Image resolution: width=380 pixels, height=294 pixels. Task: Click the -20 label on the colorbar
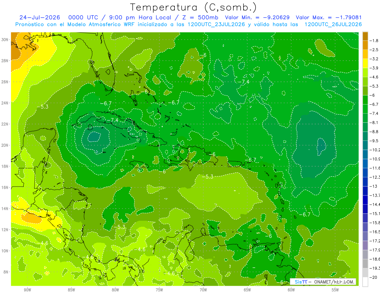tap(373, 278)
